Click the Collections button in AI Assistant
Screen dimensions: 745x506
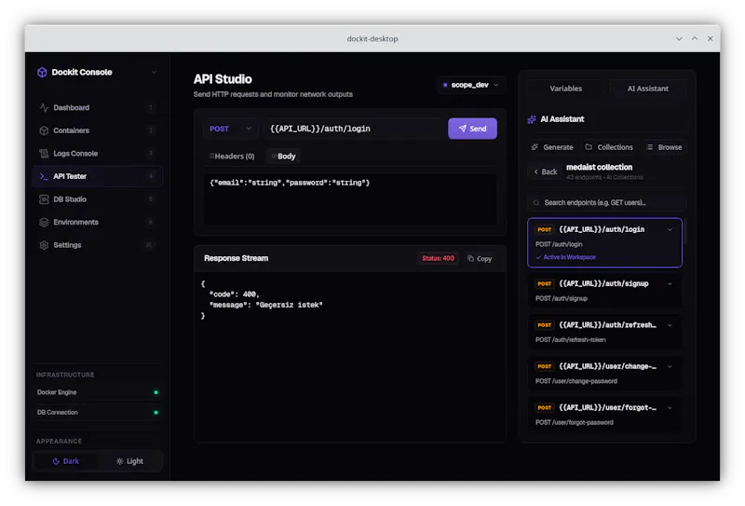click(x=609, y=147)
